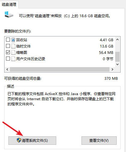
Task: Click the file list's up scroll arrow
Action: pos(118,39)
